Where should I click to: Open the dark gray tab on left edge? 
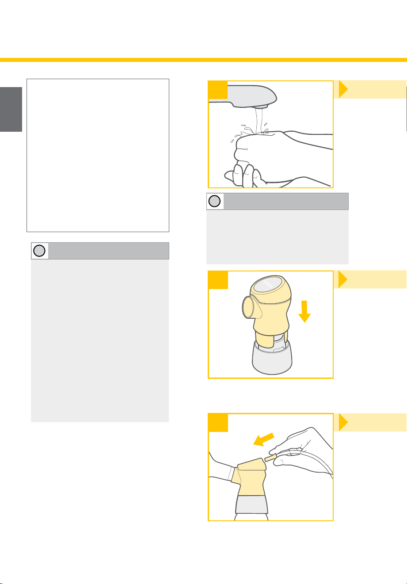point(11,109)
